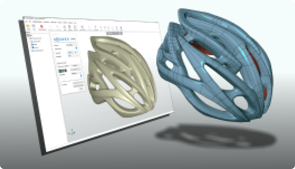Click the upper blue spinner arrow in the dialog
Viewport: 295px width, 169px height.
pos(77,47)
